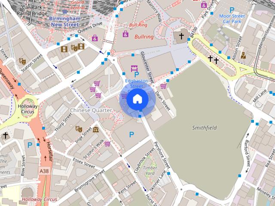Click the church cross icon near B4100

[x=181, y=36]
